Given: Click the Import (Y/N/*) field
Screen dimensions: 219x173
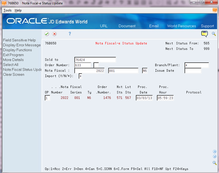Looking at the screenshot, I should click(80, 76).
